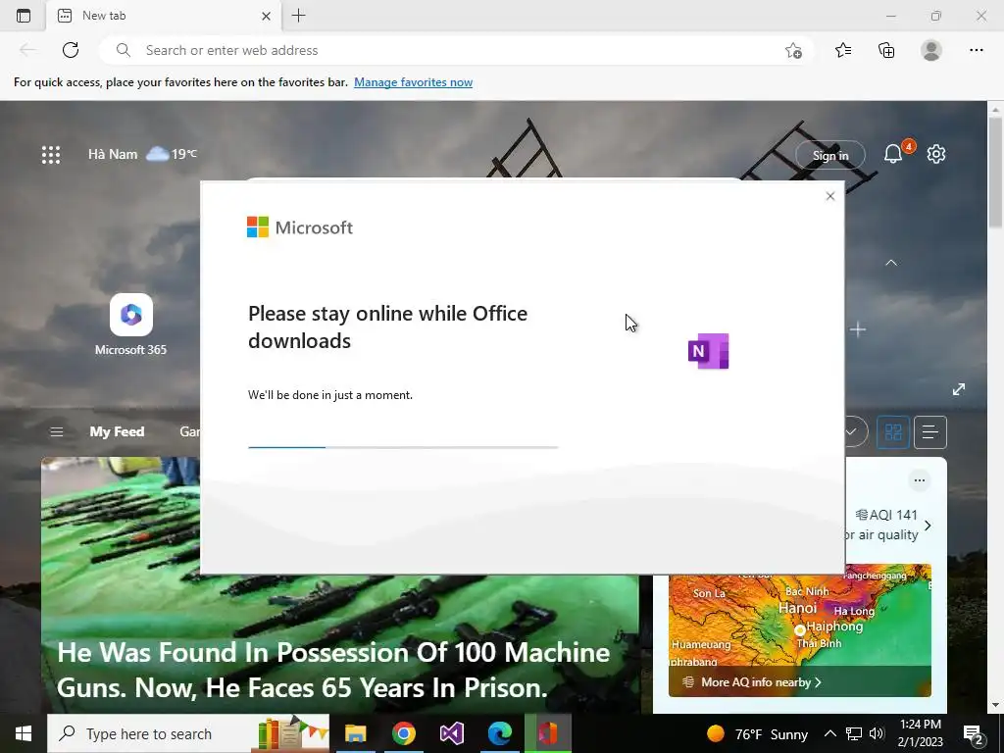Expand the AQI 141 air quality arrow
The height and width of the screenshot is (753, 1004).
pos(928,526)
